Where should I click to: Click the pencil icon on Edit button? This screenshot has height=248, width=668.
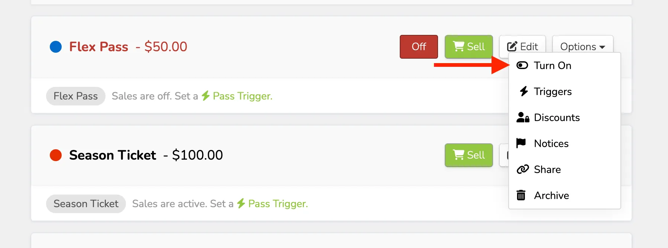pos(512,46)
